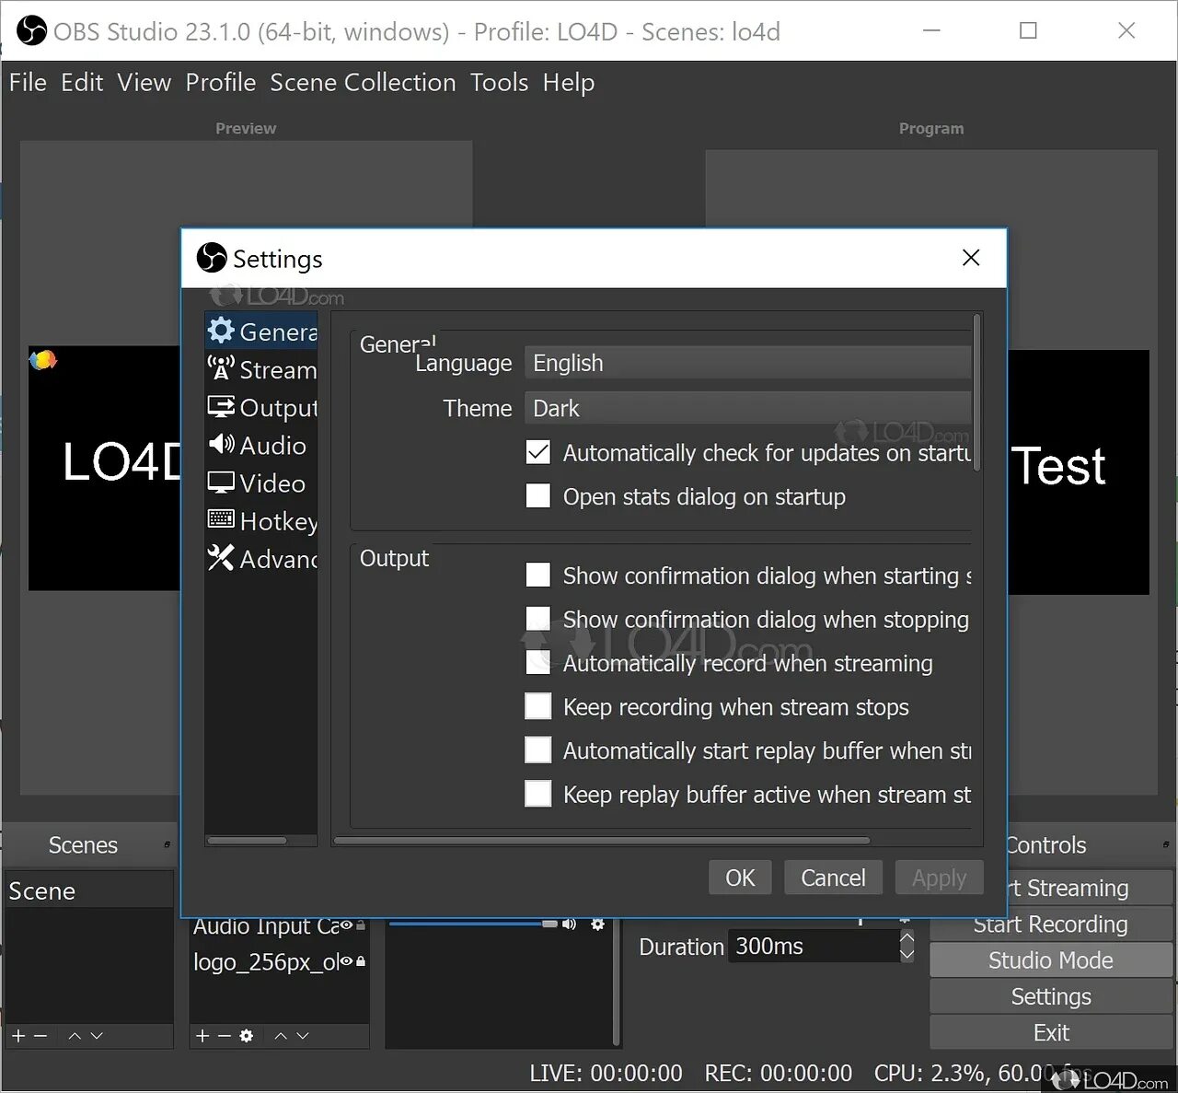
Task: Open the Language dropdown showing English
Action: tap(747, 363)
